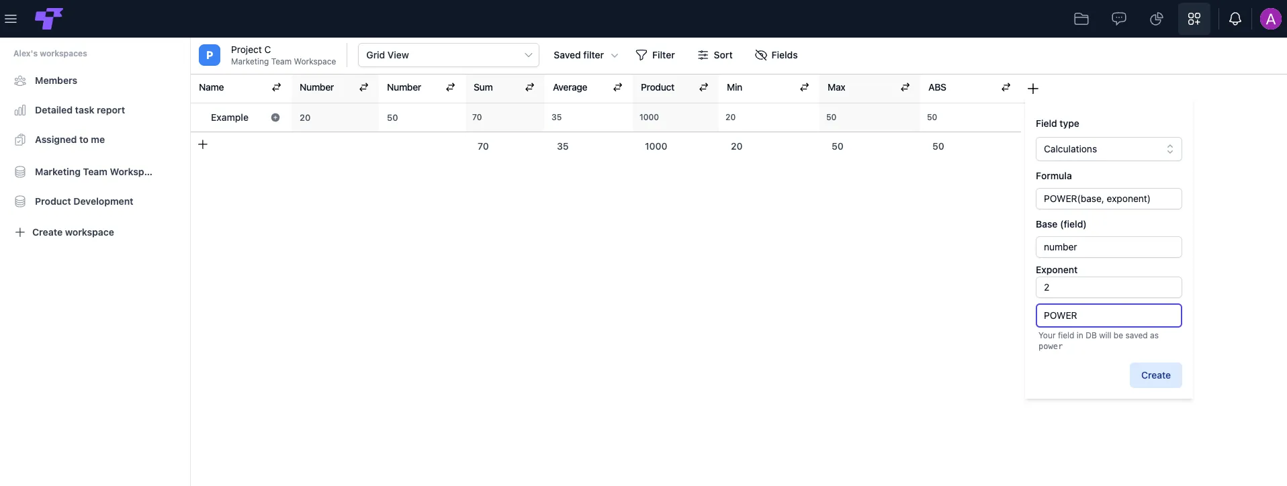Open the chat messages icon
The image size is (1287, 486).
[x=1119, y=19]
